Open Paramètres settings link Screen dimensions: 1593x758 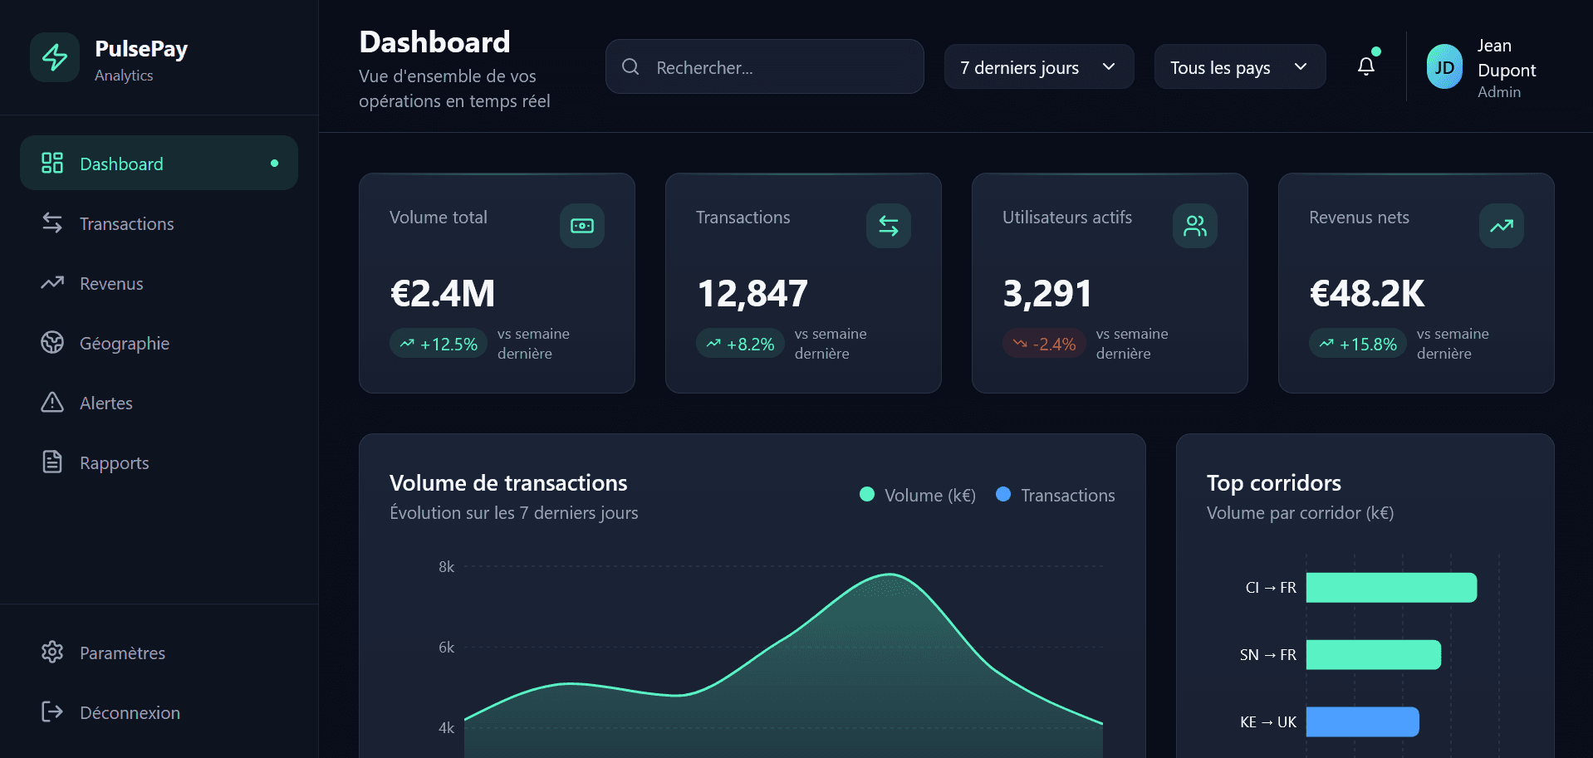coord(159,652)
